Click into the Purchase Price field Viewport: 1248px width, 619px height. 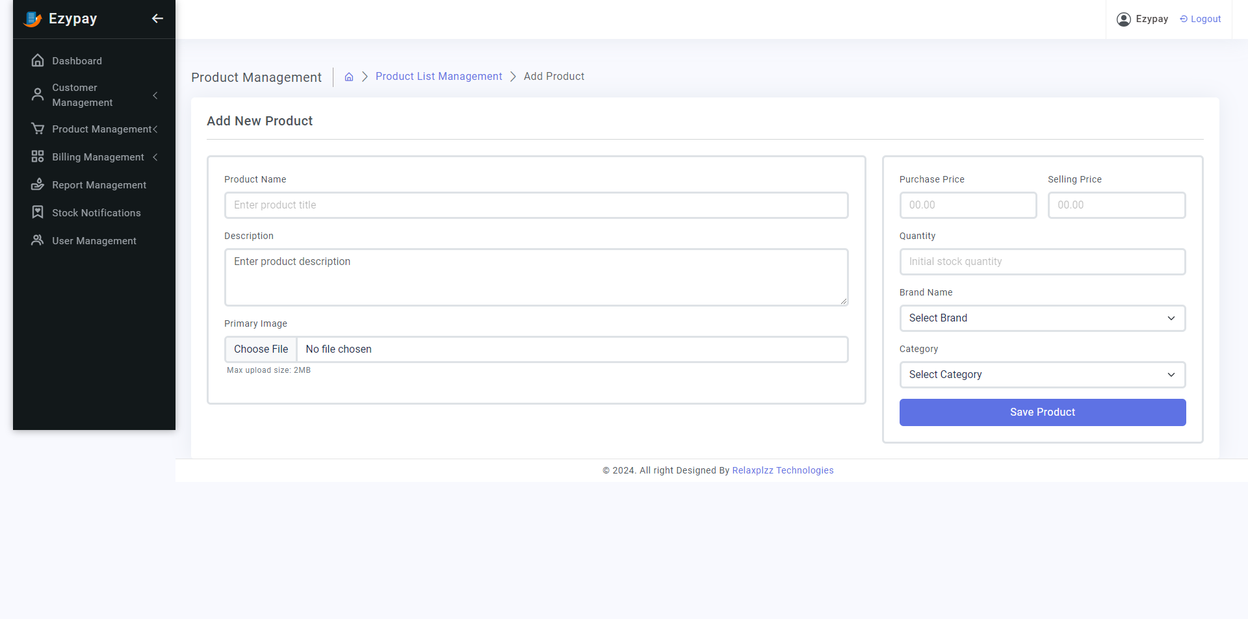point(967,205)
